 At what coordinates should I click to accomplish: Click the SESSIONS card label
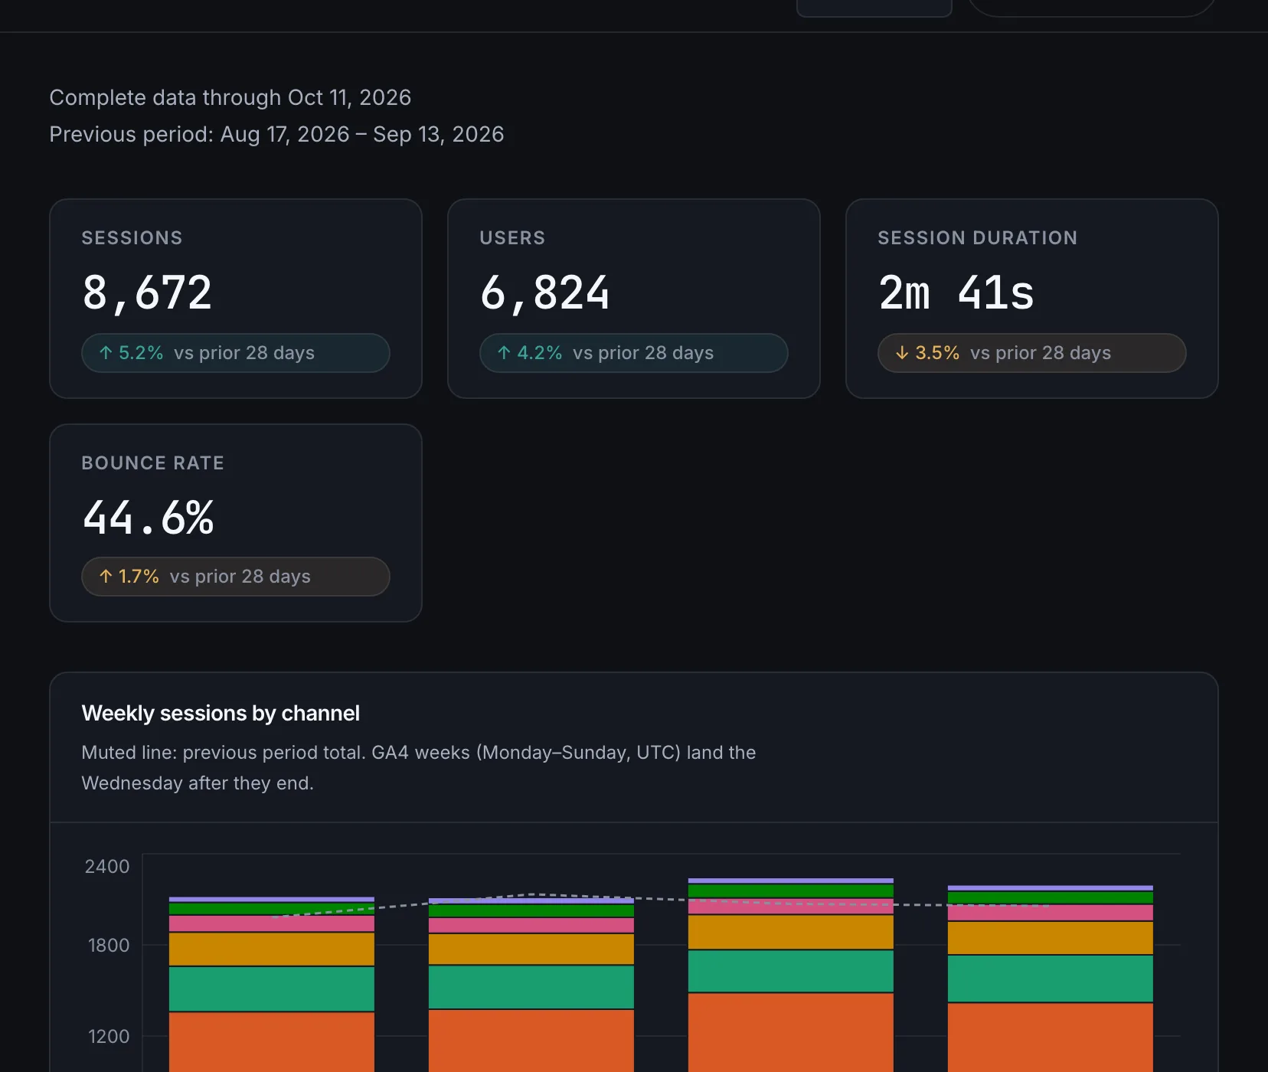pos(132,238)
